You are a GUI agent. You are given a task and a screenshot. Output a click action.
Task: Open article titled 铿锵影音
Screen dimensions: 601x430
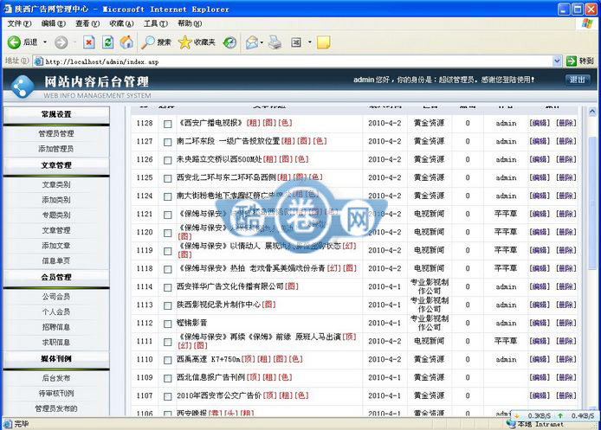tap(191, 323)
